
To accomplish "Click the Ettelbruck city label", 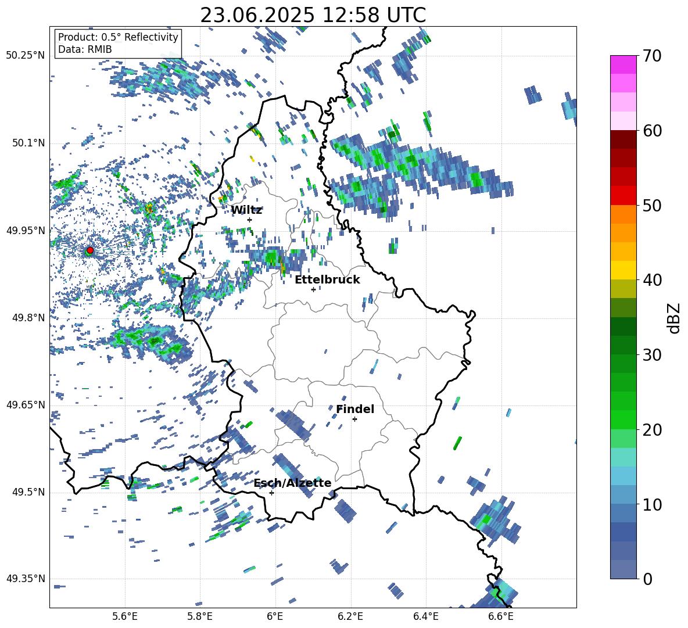I will [x=327, y=279].
